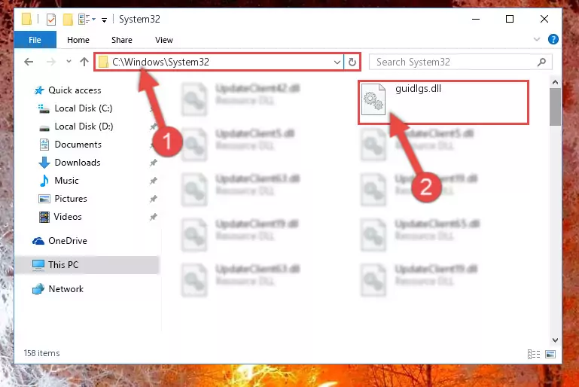Open the Customize Quick Access Toolbar dropdown

[105, 20]
